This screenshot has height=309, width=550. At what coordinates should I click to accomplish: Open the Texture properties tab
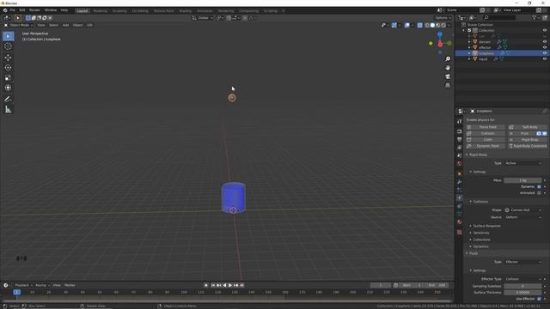460,233
